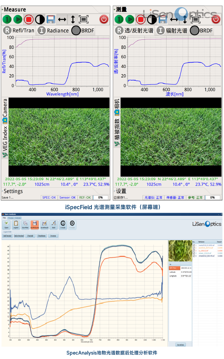
Task: Open the 植被指数 side tab
Action: [117, 132]
